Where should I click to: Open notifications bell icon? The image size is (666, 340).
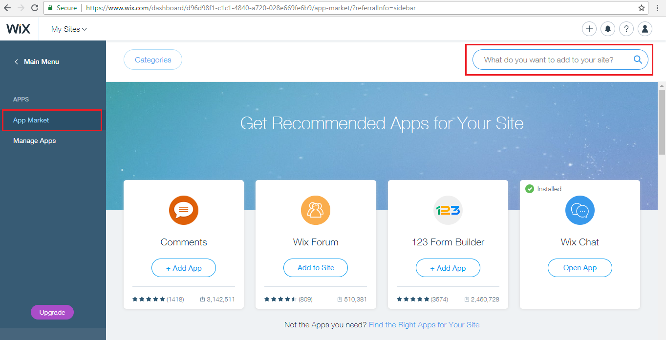(x=608, y=29)
